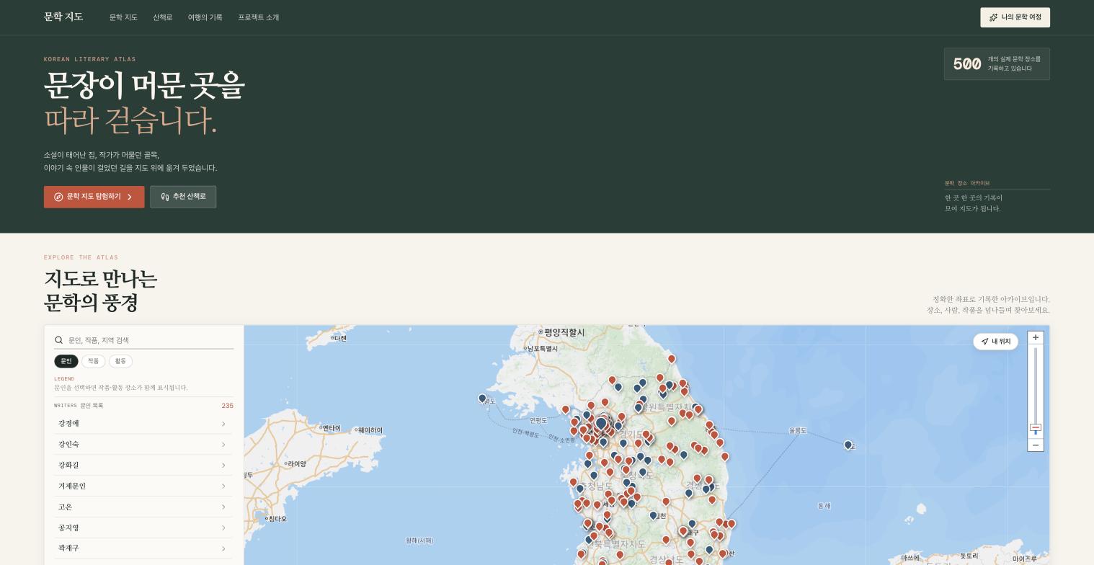Click the 나의 문학 여정 button
Viewport: 1094px width, 565px height.
click(1015, 17)
